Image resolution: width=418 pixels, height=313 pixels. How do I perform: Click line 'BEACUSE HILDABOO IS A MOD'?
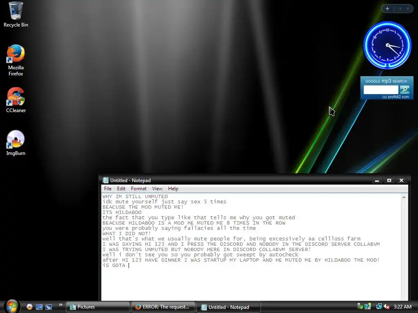pos(194,223)
